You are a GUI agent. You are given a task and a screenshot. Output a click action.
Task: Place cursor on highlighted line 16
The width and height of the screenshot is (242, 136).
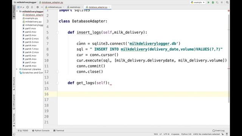(144, 94)
